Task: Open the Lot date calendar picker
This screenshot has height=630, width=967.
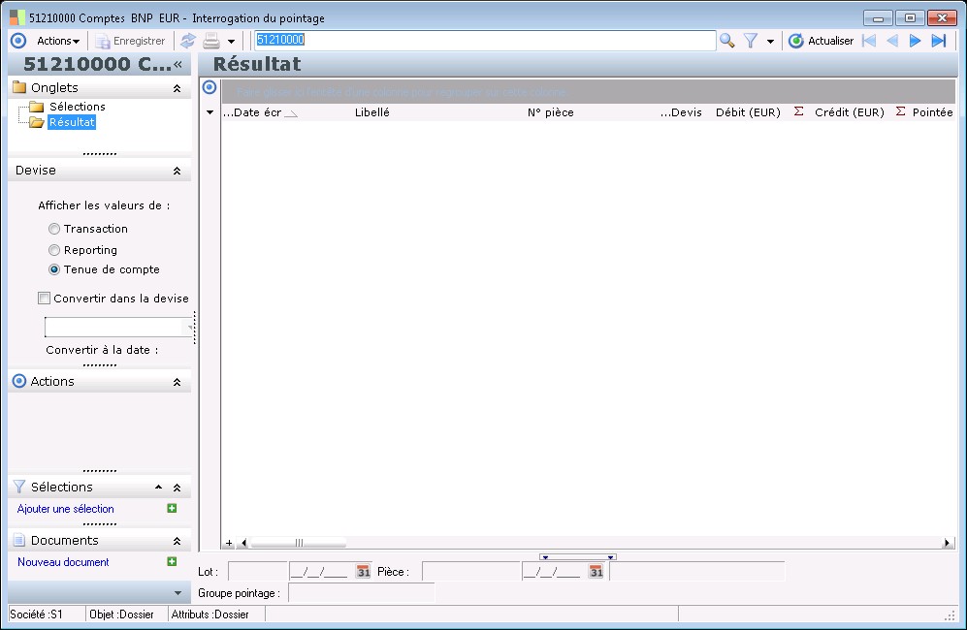Action: (x=364, y=572)
